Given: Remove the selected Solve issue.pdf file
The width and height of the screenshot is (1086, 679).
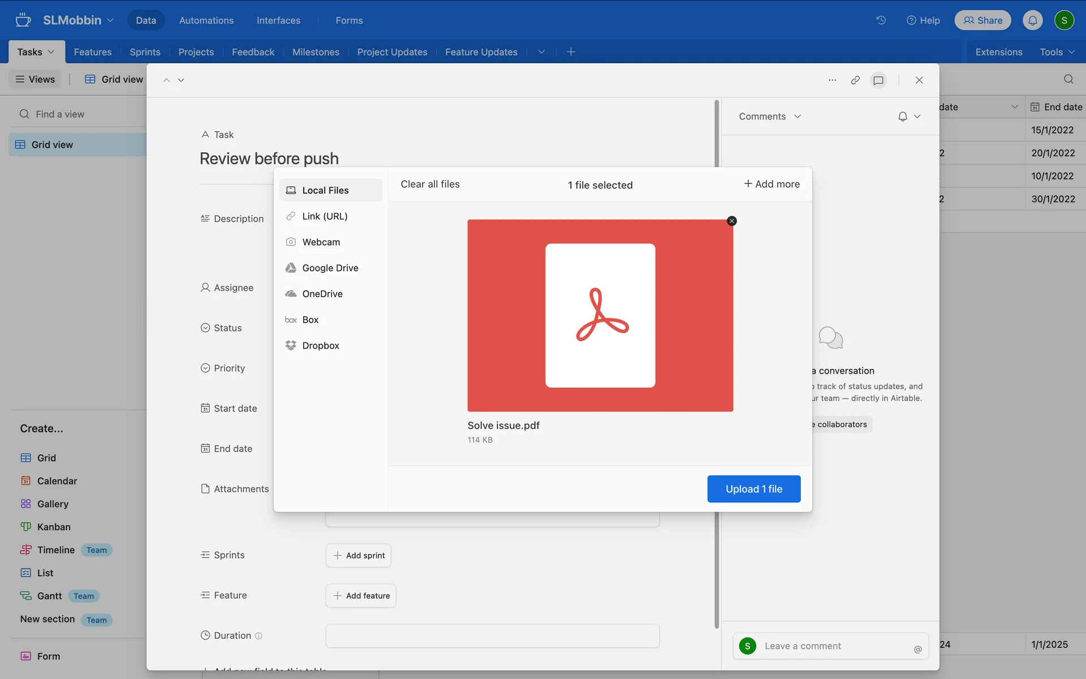Looking at the screenshot, I should click(732, 221).
